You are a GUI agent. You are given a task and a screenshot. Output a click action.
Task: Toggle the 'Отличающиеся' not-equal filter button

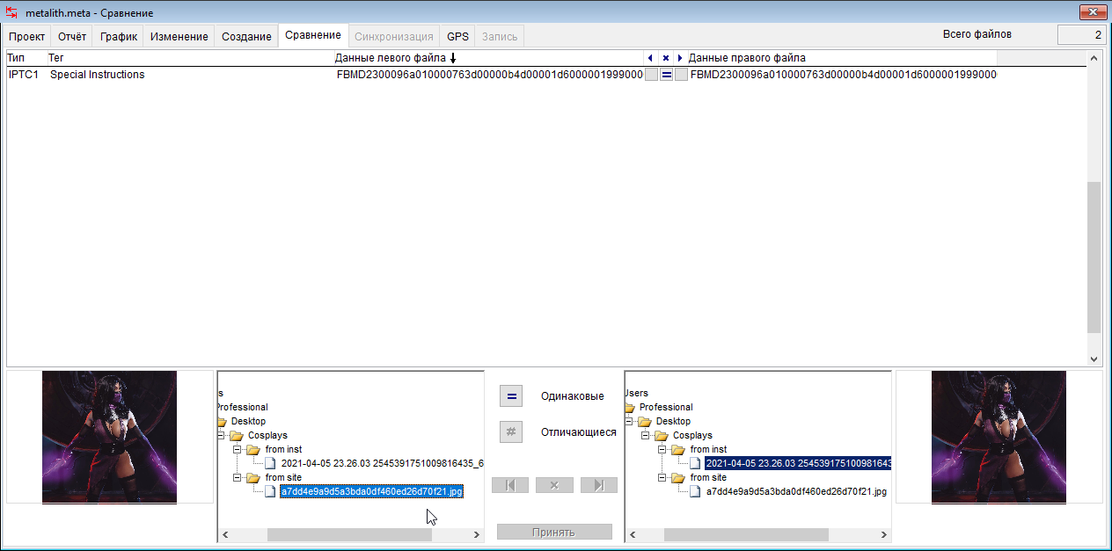tap(511, 432)
